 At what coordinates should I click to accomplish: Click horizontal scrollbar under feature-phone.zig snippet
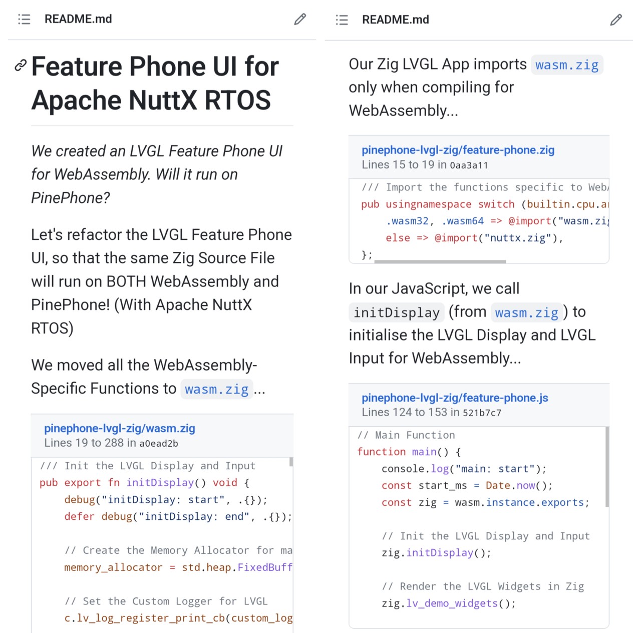[440, 261]
